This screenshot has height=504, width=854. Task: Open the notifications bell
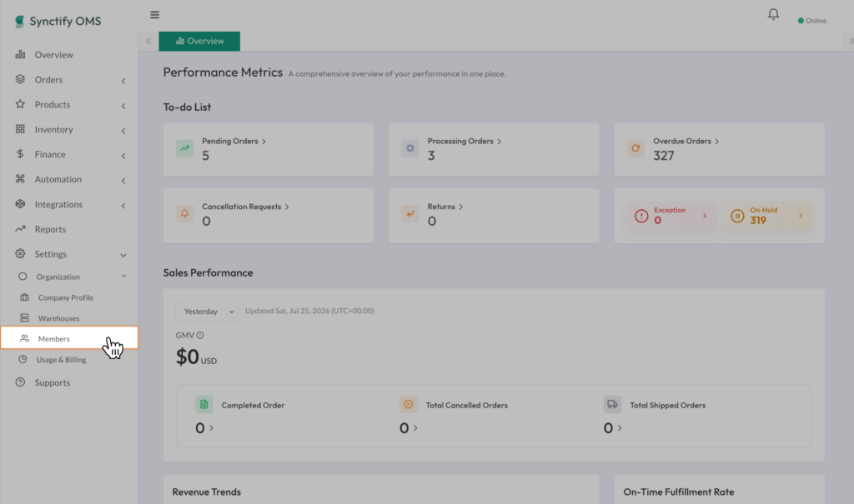click(773, 14)
